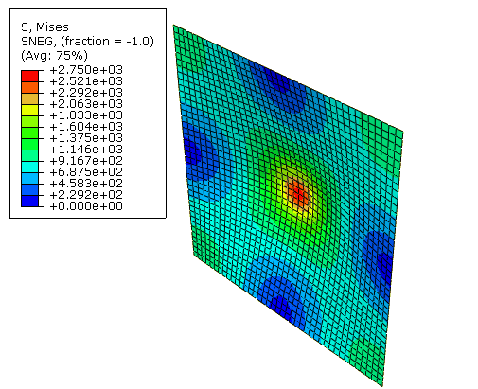Click the S, Mises legend title
The width and height of the screenshot is (478, 389).
click(x=44, y=27)
